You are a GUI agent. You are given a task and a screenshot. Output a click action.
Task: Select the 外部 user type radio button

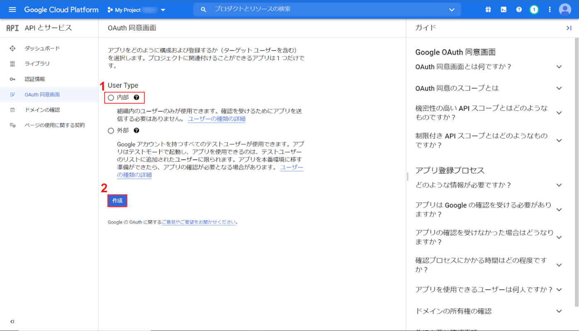[111, 131]
